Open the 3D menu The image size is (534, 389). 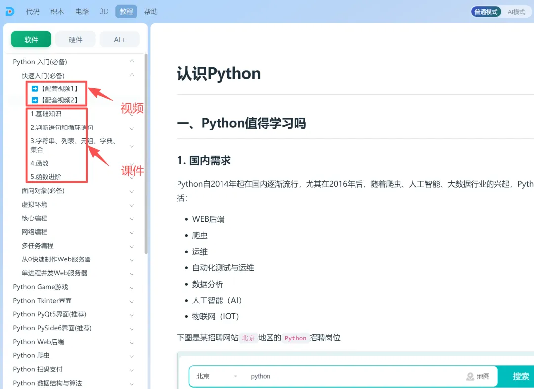click(104, 11)
